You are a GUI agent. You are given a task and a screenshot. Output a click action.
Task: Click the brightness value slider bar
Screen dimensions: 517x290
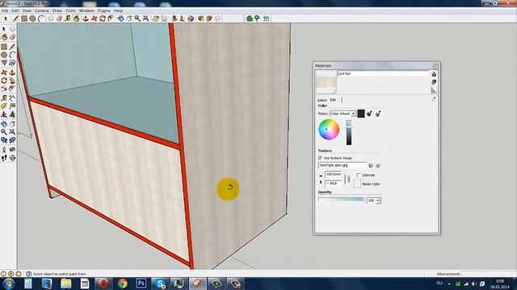[349, 133]
